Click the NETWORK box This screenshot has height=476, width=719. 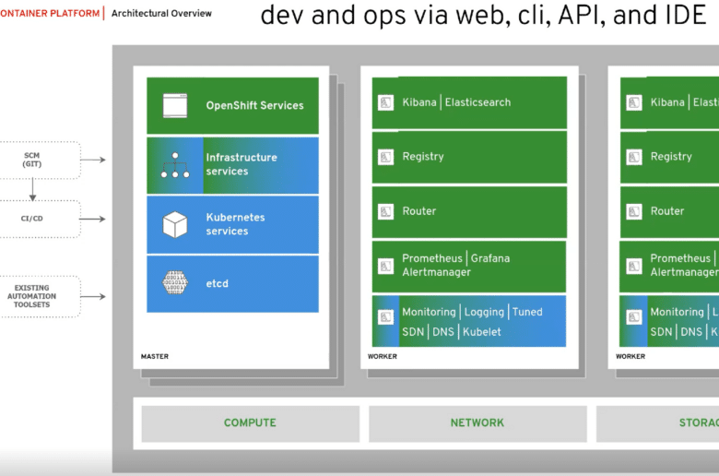[x=477, y=423]
